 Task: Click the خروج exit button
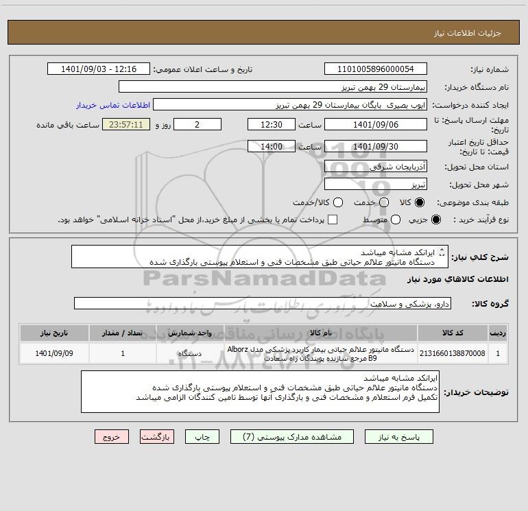click(x=112, y=437)
